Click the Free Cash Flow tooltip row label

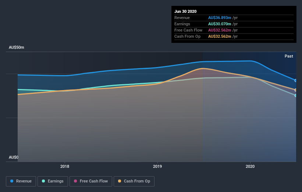[x=188, y=30]
